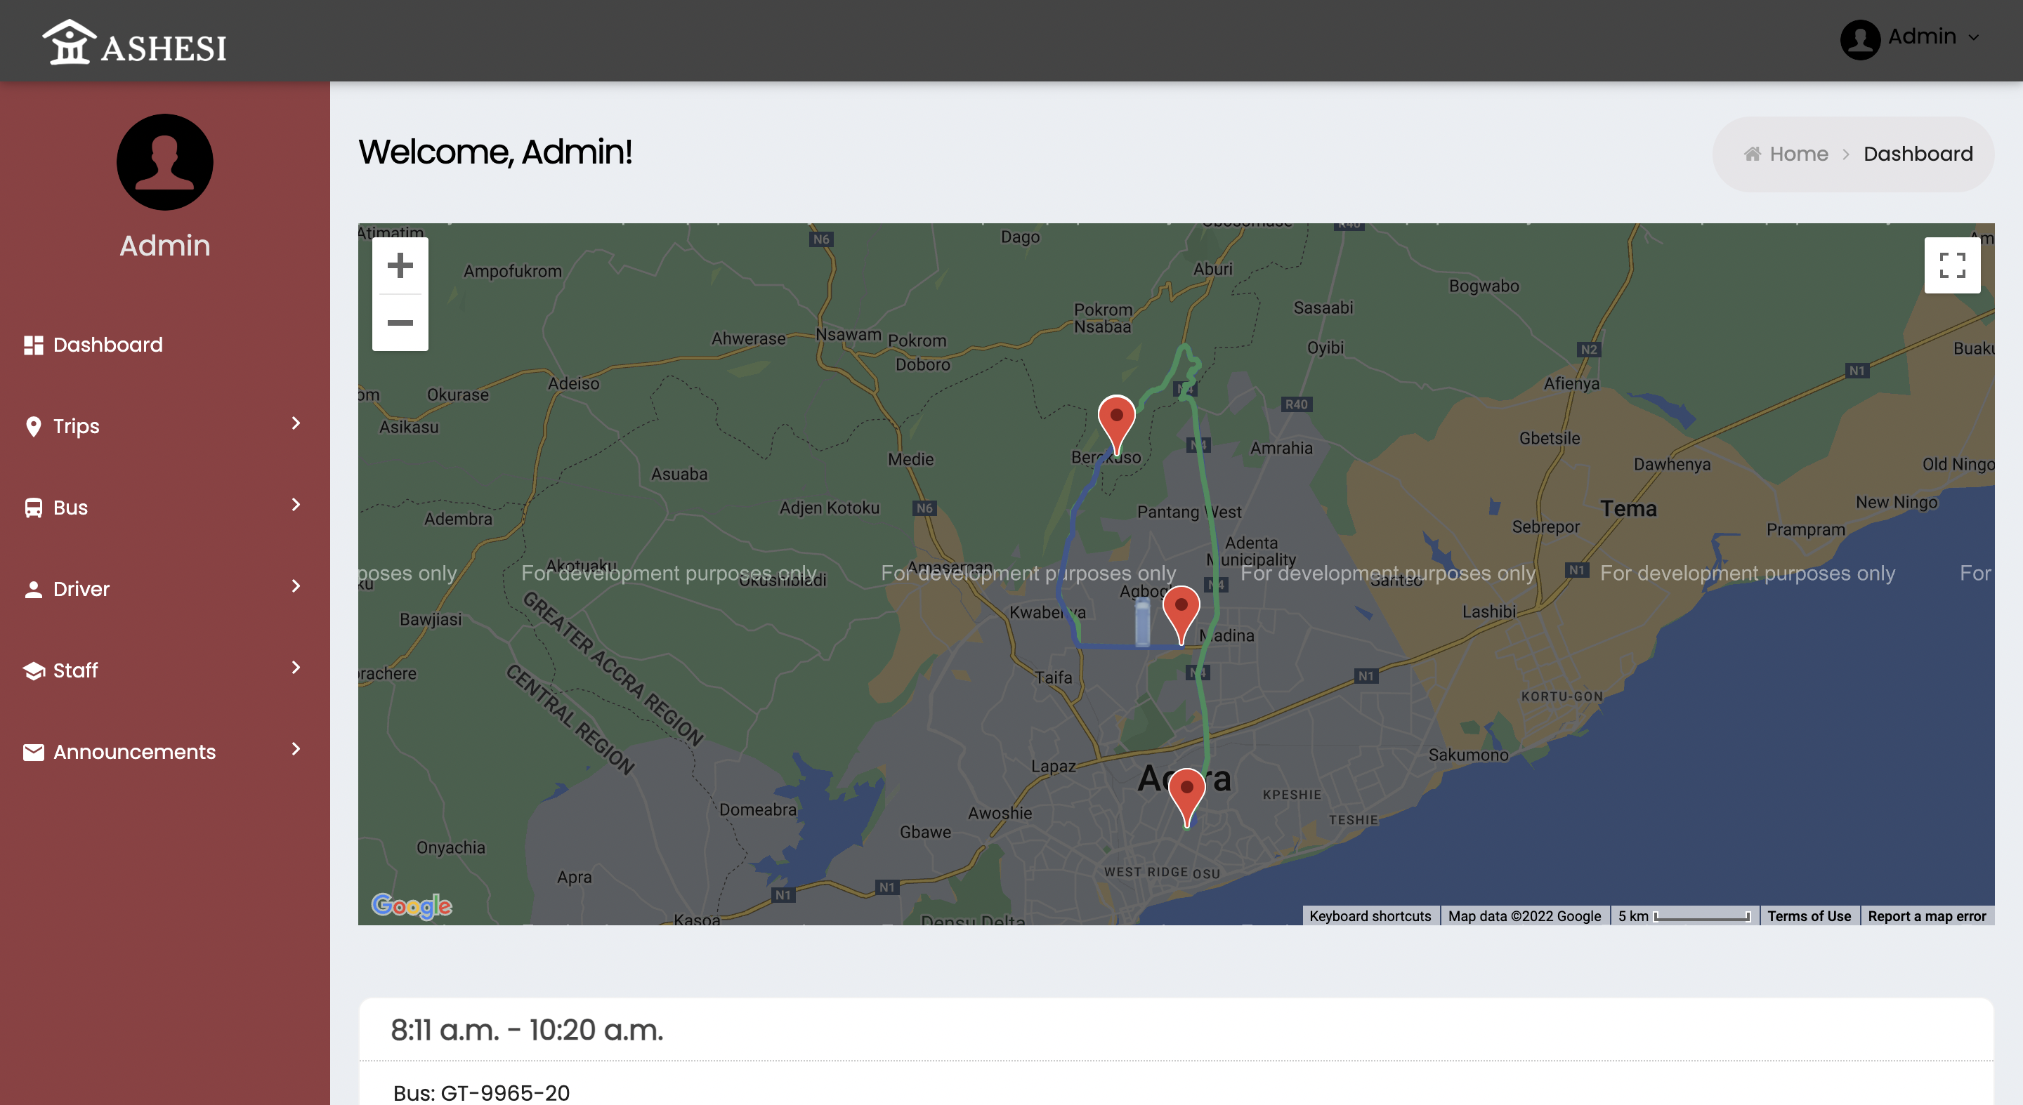Open map Keyboard shortcuts
Screen dimensions: 2023x1105
[x=1370, y=916]
